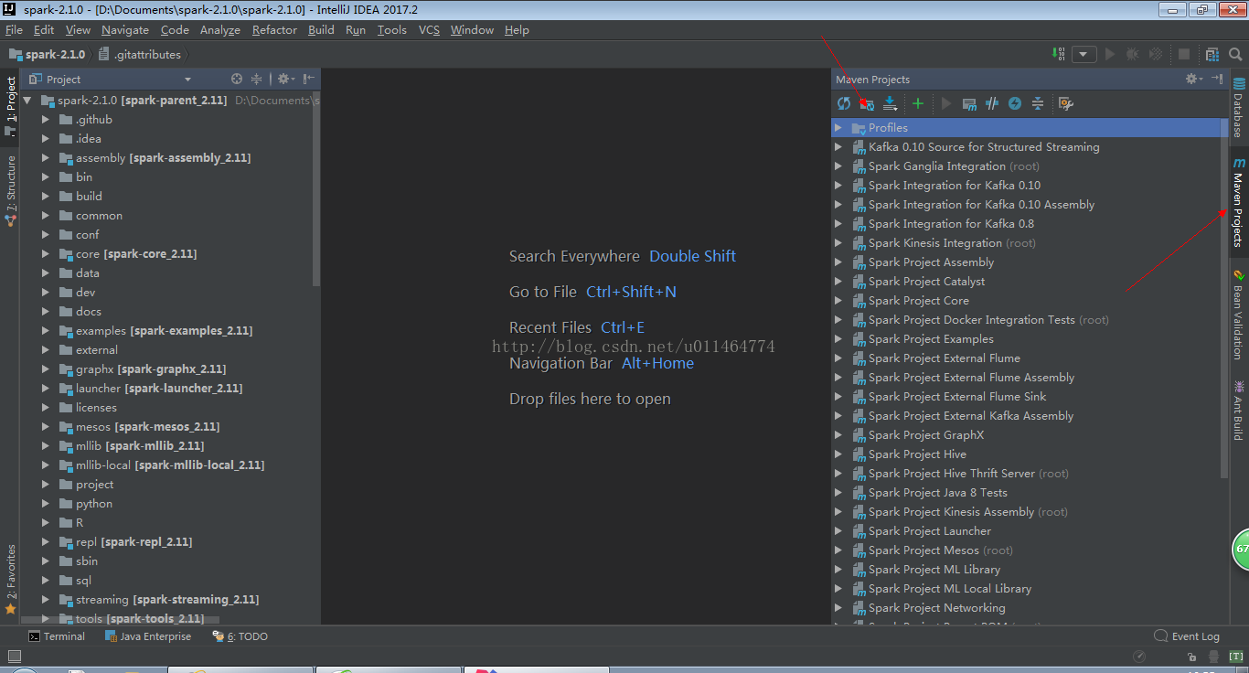Open the Tools menu
The image size is (1249, 673).
(392, 30)
